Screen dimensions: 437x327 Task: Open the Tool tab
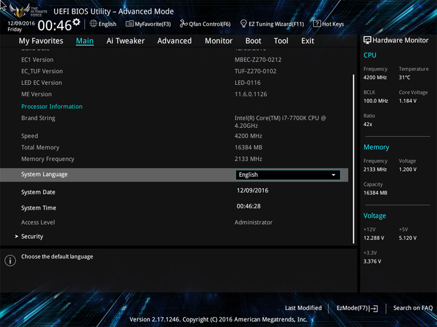pos(281,41)
